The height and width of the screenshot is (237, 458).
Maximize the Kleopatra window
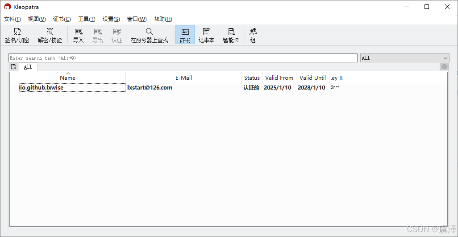click(x=427, y=7)
